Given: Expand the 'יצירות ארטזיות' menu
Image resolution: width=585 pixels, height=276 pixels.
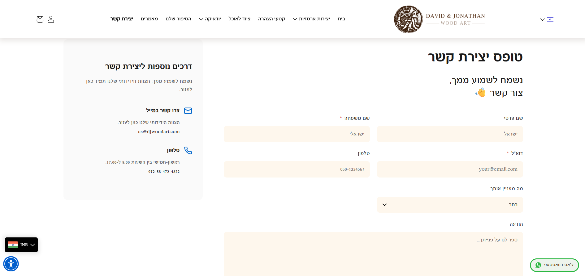Looking at the screenshot, I should pyautogui.click(x=311, y=19).
